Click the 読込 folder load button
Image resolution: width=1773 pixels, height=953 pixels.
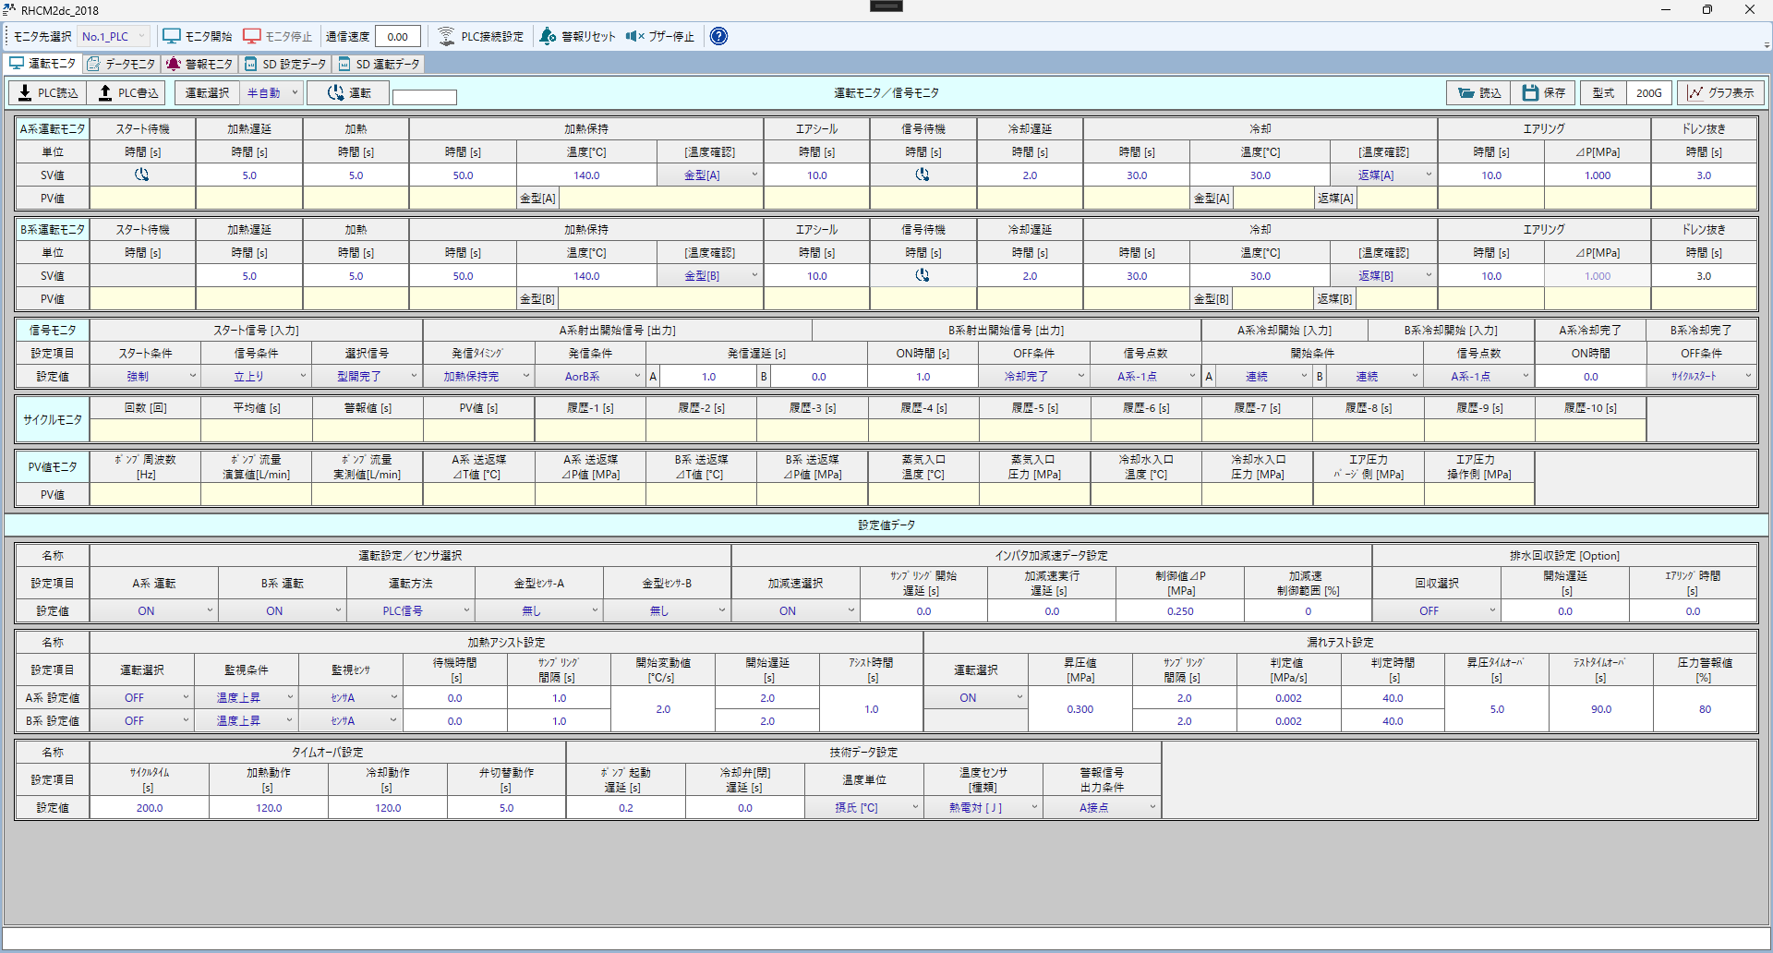click(x=1478, y=93)
